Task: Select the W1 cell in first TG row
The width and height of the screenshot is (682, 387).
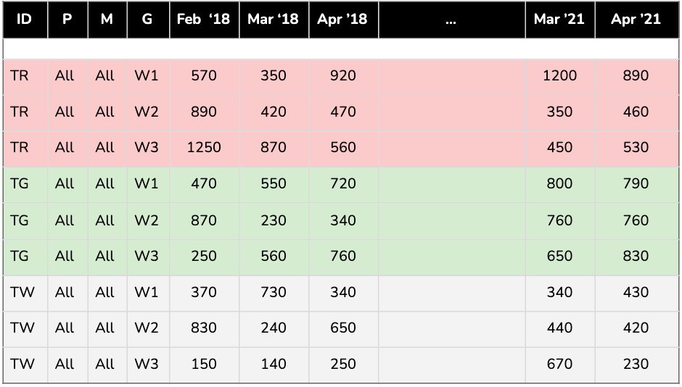Action: tap(146, 184)
